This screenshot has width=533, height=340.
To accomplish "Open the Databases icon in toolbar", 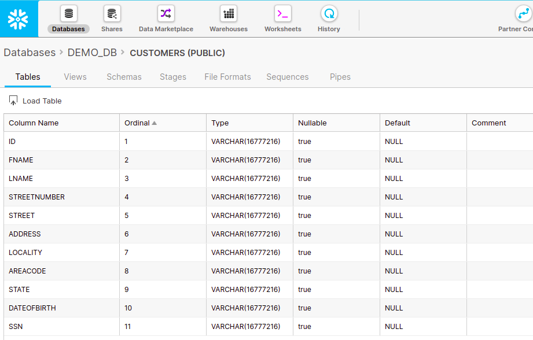I will 68,14.
